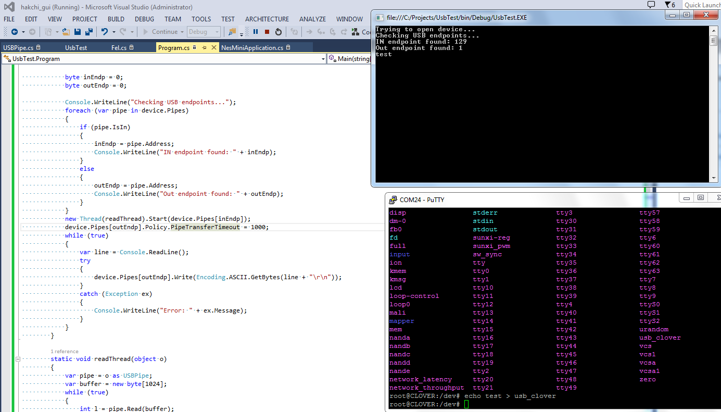Open the Continue button dropdown arrow
The width and height of the screenshot is (721, 412).
(182, 32)
